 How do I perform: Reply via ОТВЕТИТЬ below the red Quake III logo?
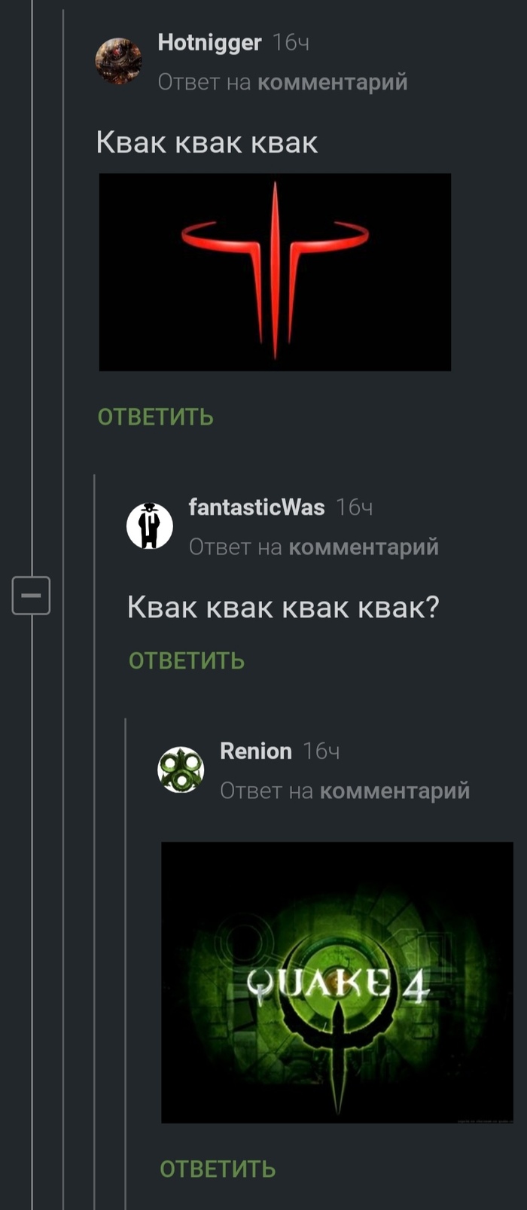click(156, 417)
